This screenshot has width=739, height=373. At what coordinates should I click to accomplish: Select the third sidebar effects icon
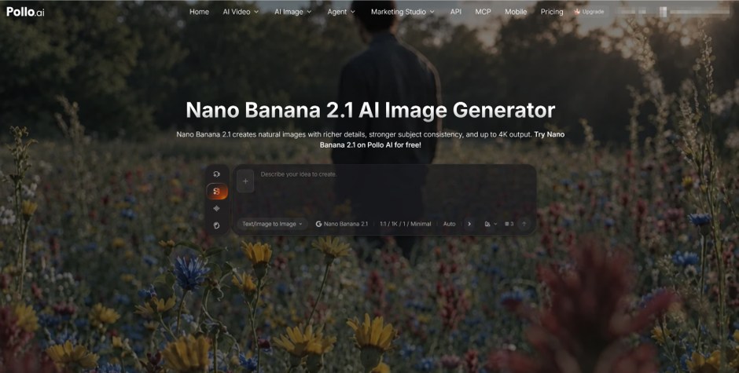coord(217,208)
